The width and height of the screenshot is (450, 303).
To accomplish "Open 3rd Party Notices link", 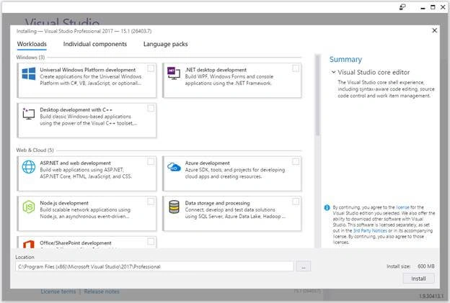I will (370, 230).
